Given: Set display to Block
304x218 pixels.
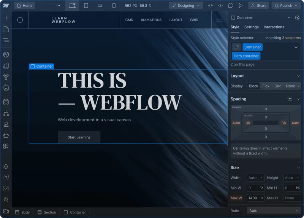Looking at the screenshot, I should [x=253, y=86].
